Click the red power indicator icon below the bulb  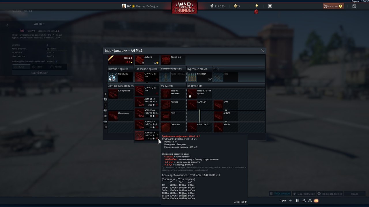point(256,12)
